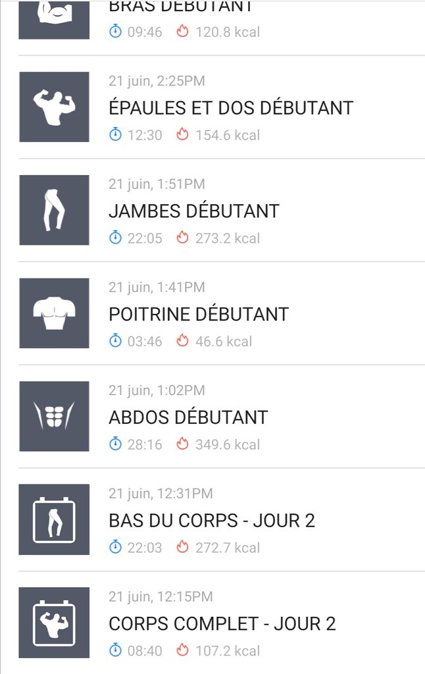The width and height of the screenshot is (425, 674).
Task: Tap the flame icon beside 273.2 kcal
Action: point(183,238)
